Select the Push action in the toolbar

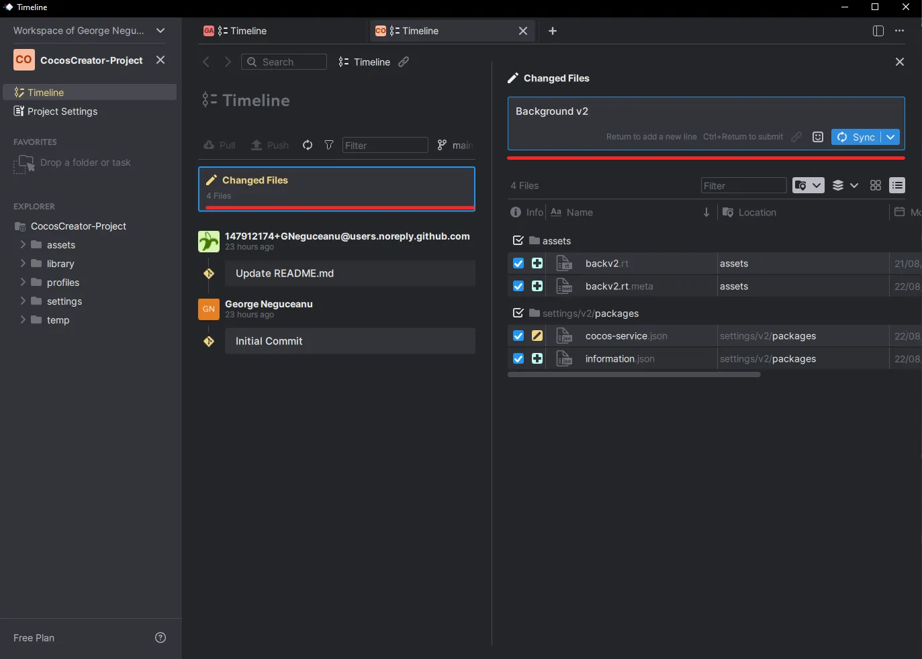coord(269,145)
